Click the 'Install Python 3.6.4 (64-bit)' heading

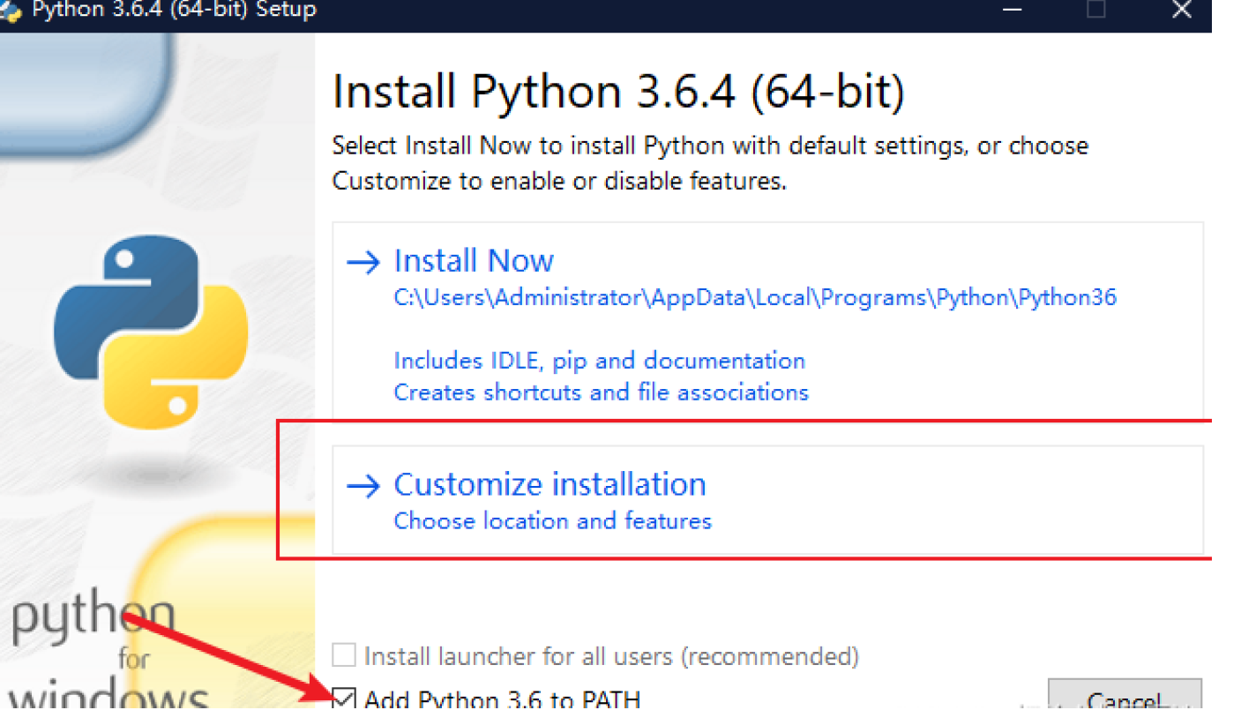point(618,92)
